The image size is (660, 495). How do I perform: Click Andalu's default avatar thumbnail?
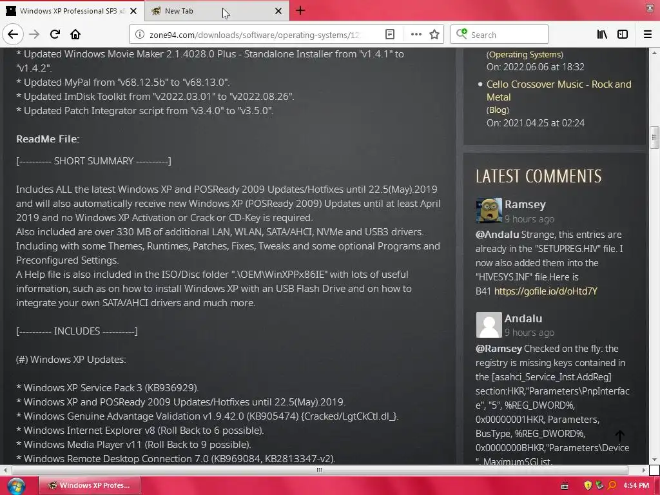point(489,325)
